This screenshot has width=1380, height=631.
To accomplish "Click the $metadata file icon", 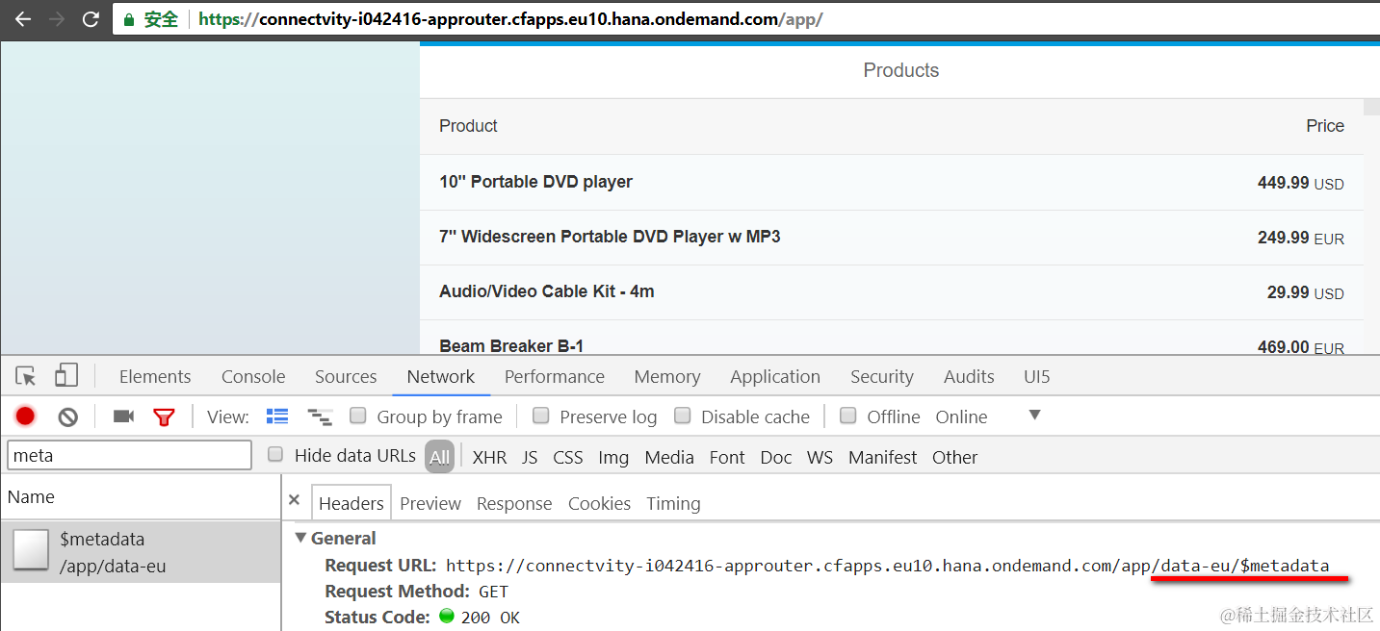I will click(30, 551).
